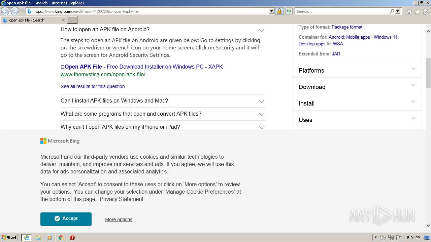Click the Internet Explorer Forward button

click(14, 11)
